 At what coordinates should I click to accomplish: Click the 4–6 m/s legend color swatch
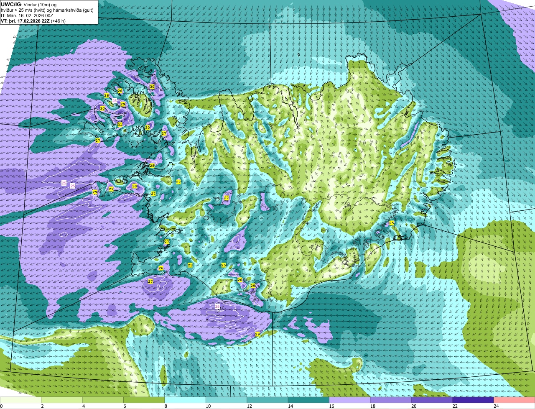pyautogui.click(x=103, y=400)
